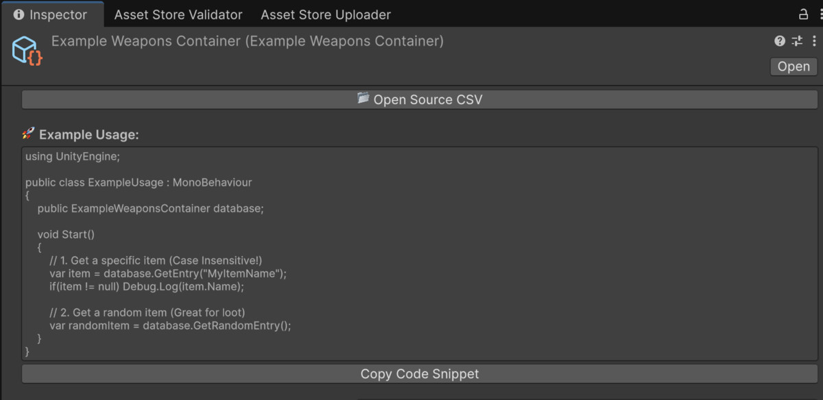Click the folder icon on Open Source CSV
Viewport: 823px width, 400px height.
point(363,99)
